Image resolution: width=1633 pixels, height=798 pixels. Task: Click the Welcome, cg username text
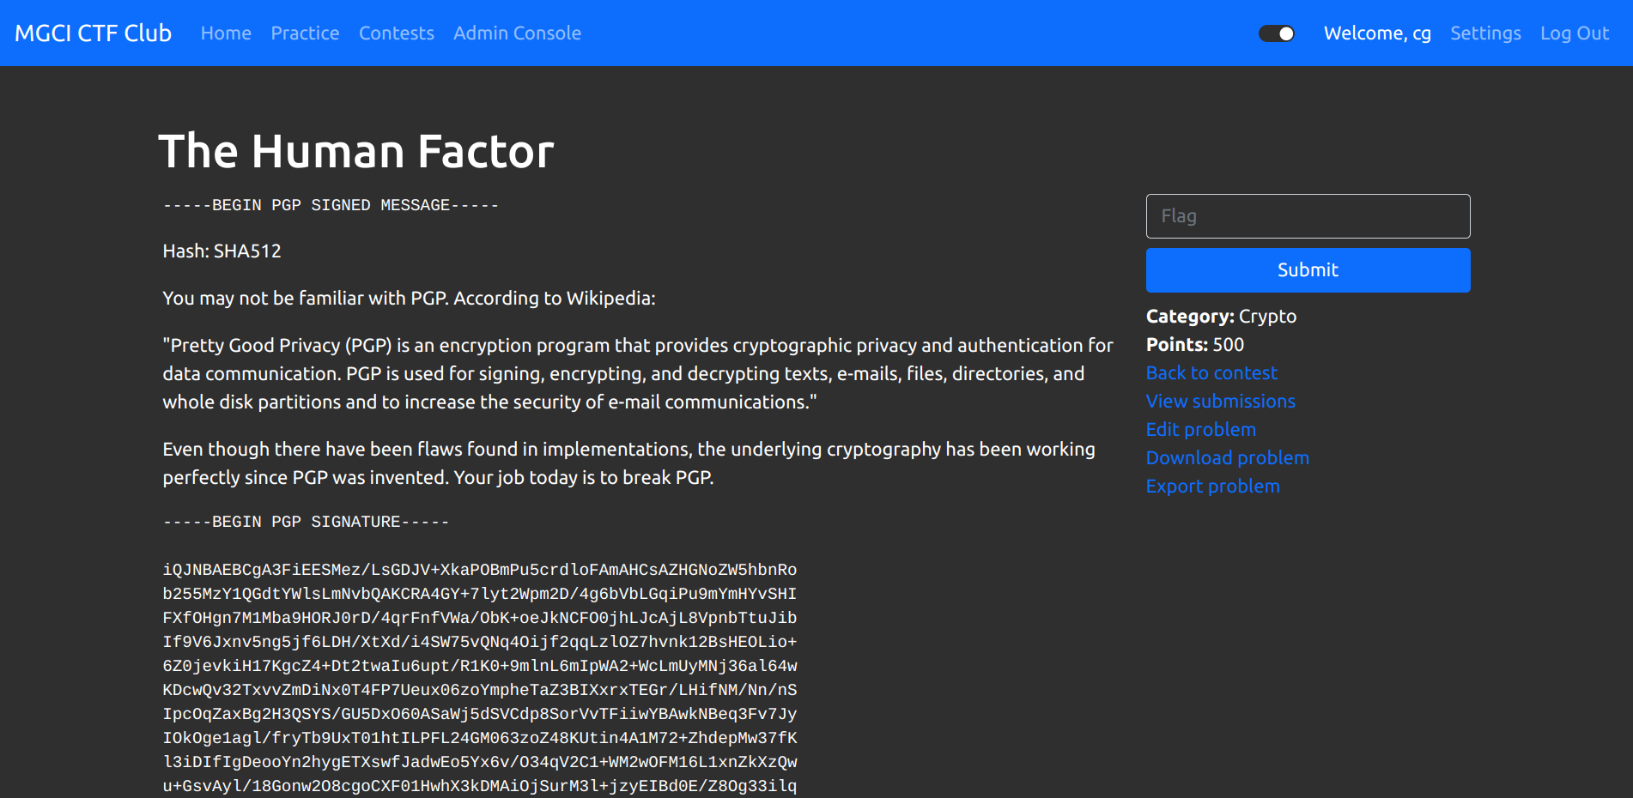[1376, 33]
